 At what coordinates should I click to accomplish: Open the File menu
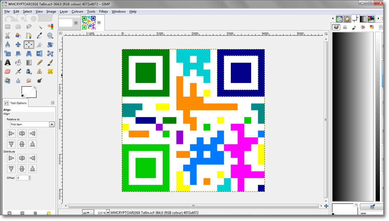coord(7,11)
